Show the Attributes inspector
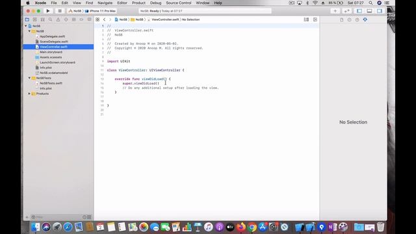 365,19
